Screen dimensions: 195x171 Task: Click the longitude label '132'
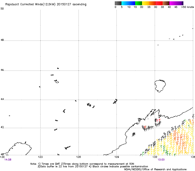tap(155, 157)
